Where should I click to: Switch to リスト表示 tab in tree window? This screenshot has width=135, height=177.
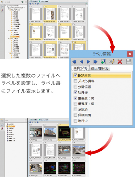pos(34,1)
